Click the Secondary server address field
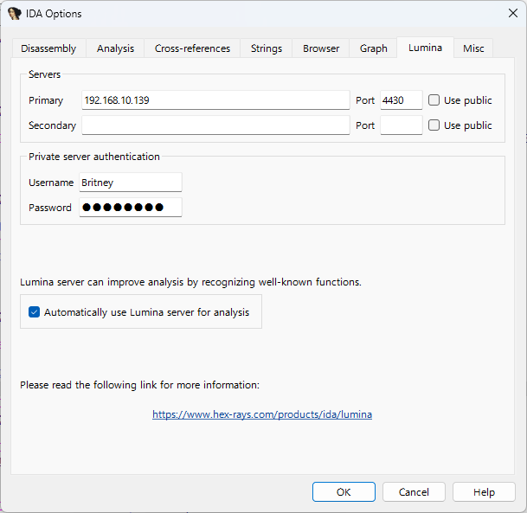Viewport: 527px width, 513px height. (x=215, y=125)
